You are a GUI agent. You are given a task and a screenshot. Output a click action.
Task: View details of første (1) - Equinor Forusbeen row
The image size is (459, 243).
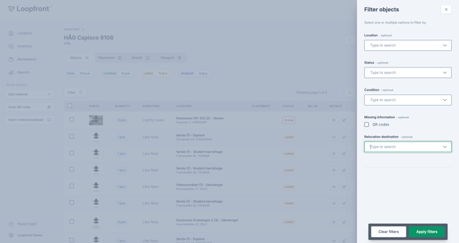click(x=334, y=137)
